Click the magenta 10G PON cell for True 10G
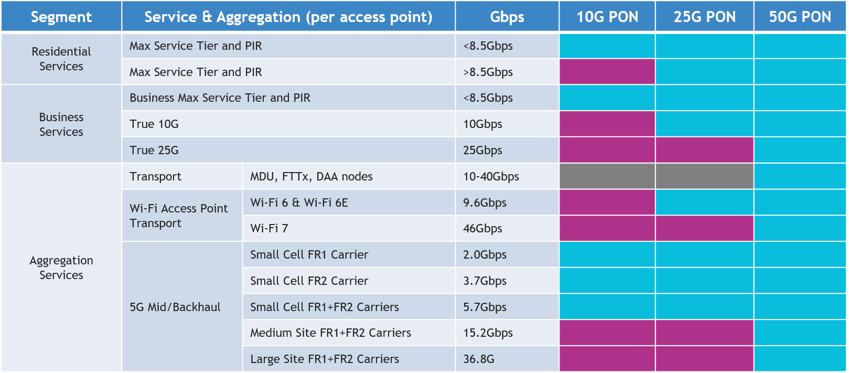This screenshot has height=373, width=849. [x=607, y=124]
